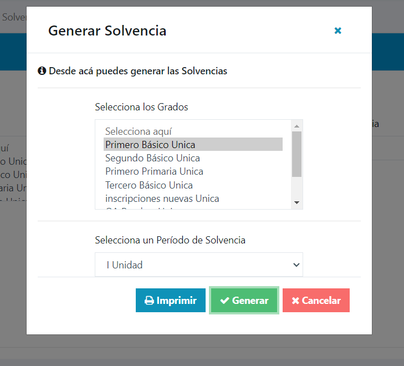Viewport: 404px width, 366px height.
Task: Select the Selecciona aquí placeholder option
Action: (193, 131)
